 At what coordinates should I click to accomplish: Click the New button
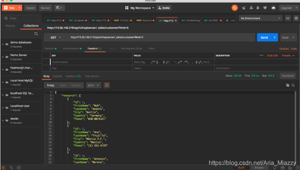click(9, 8)
